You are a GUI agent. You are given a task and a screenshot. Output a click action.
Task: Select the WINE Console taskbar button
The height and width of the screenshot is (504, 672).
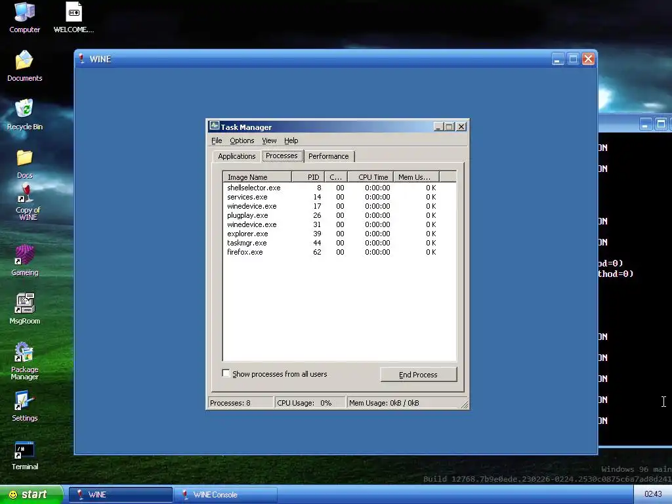click(226, 495)
